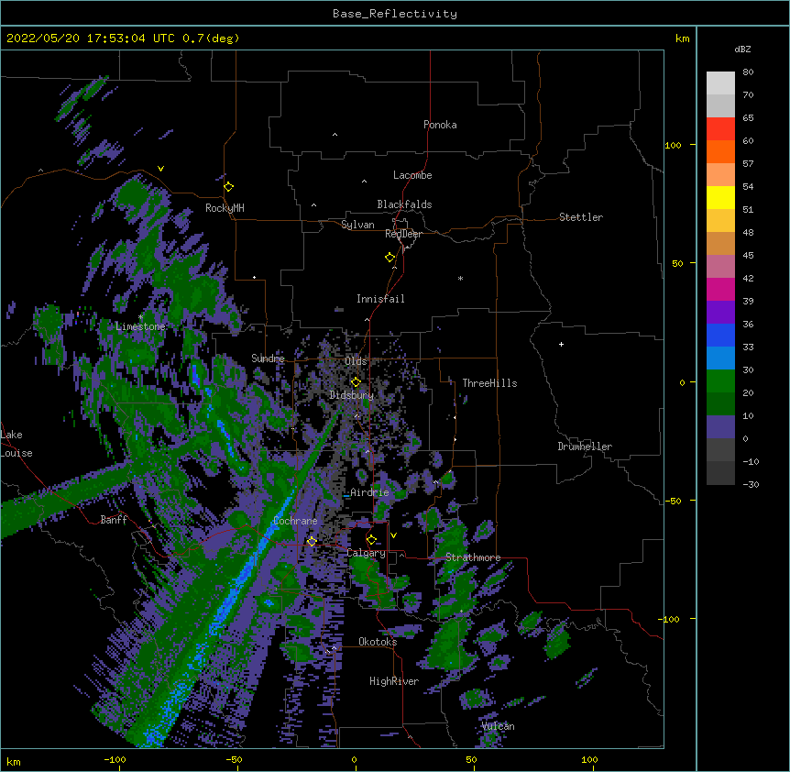
Task: Click the Lacombe city label
Action: coord(412,175)
